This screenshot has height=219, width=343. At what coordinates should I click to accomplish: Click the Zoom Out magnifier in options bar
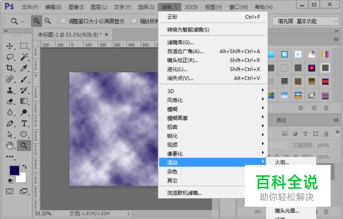[x=48, y=21]
